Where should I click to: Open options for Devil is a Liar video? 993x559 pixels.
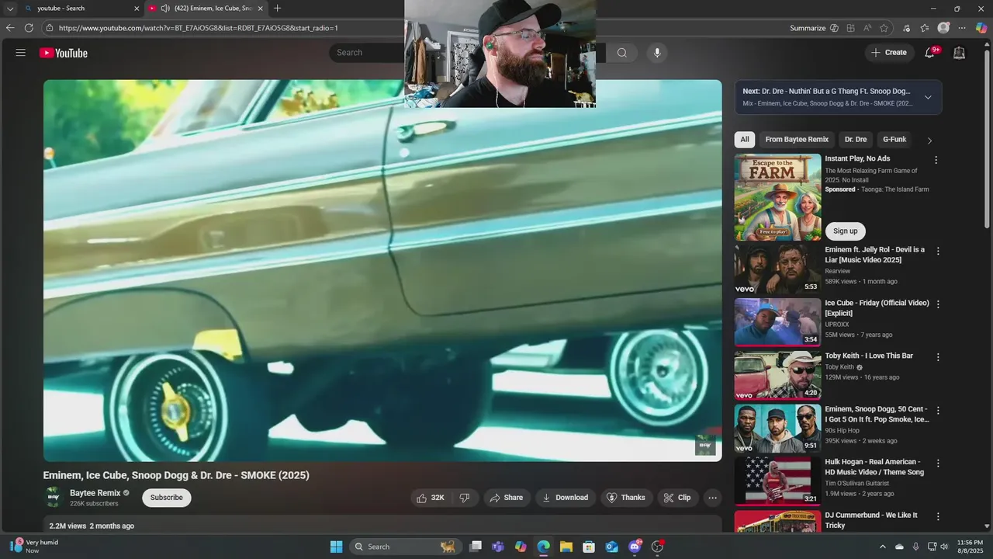tap(938, 251)
